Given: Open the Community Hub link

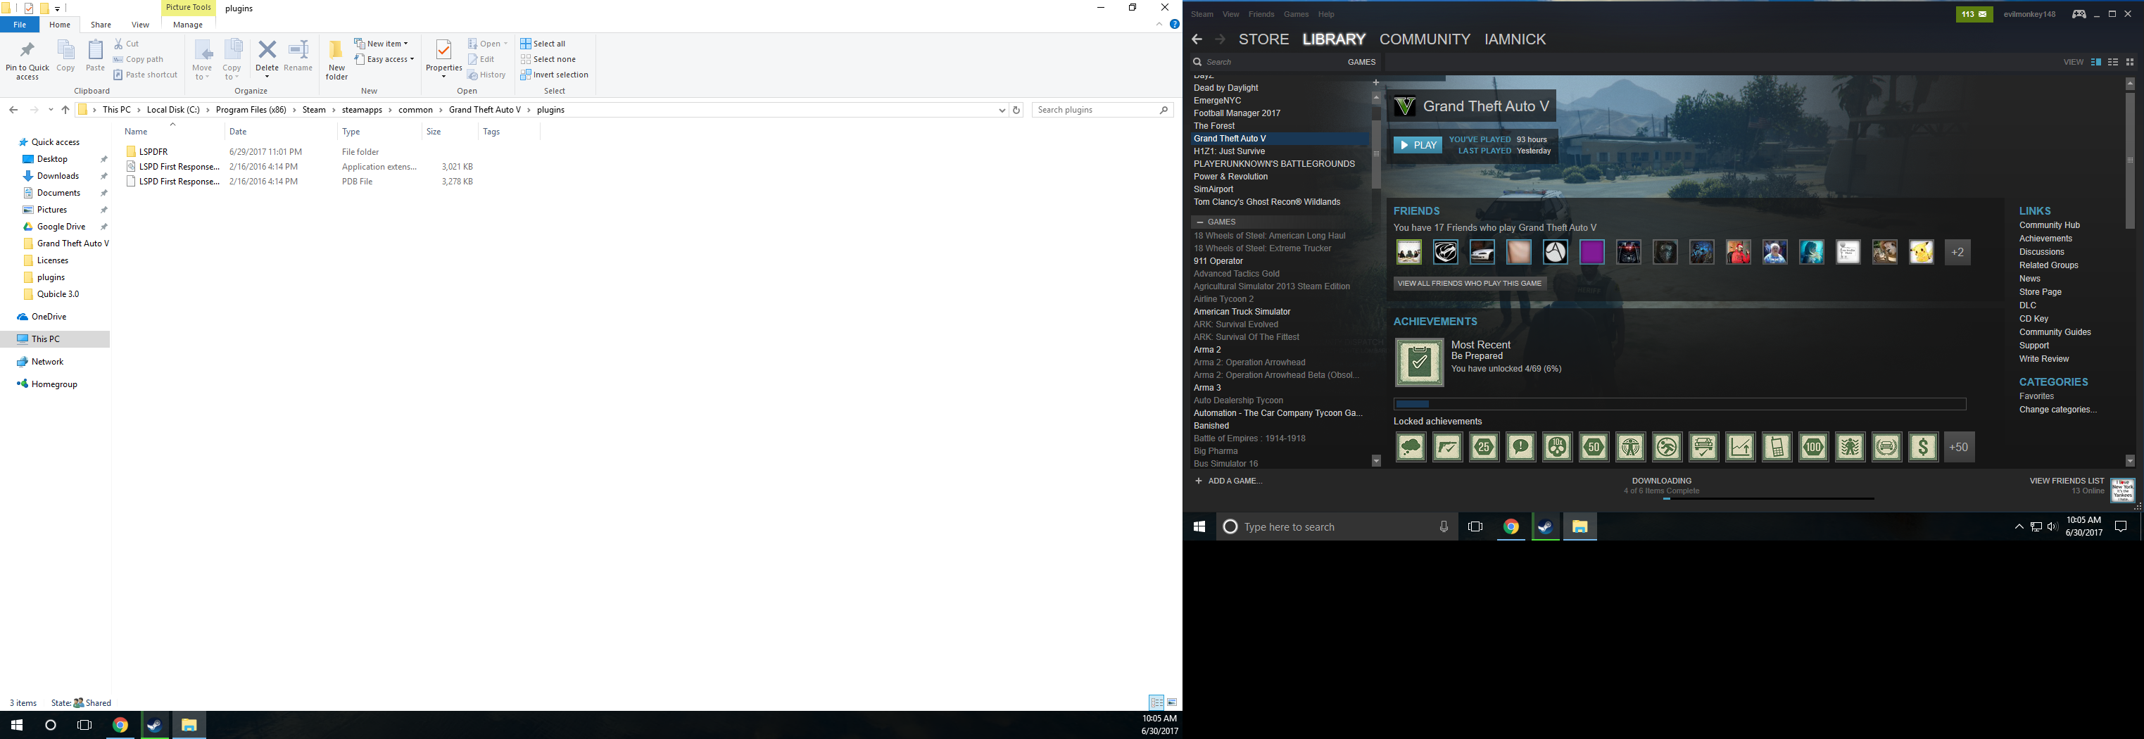Looking at the screenshot, I should click(x=2048, y=225).
